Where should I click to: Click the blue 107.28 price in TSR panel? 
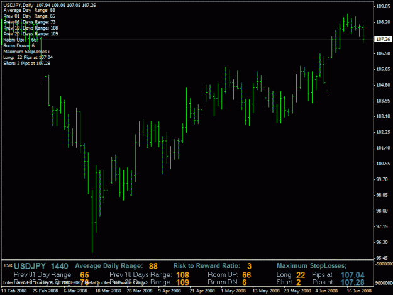click(352, 282)
